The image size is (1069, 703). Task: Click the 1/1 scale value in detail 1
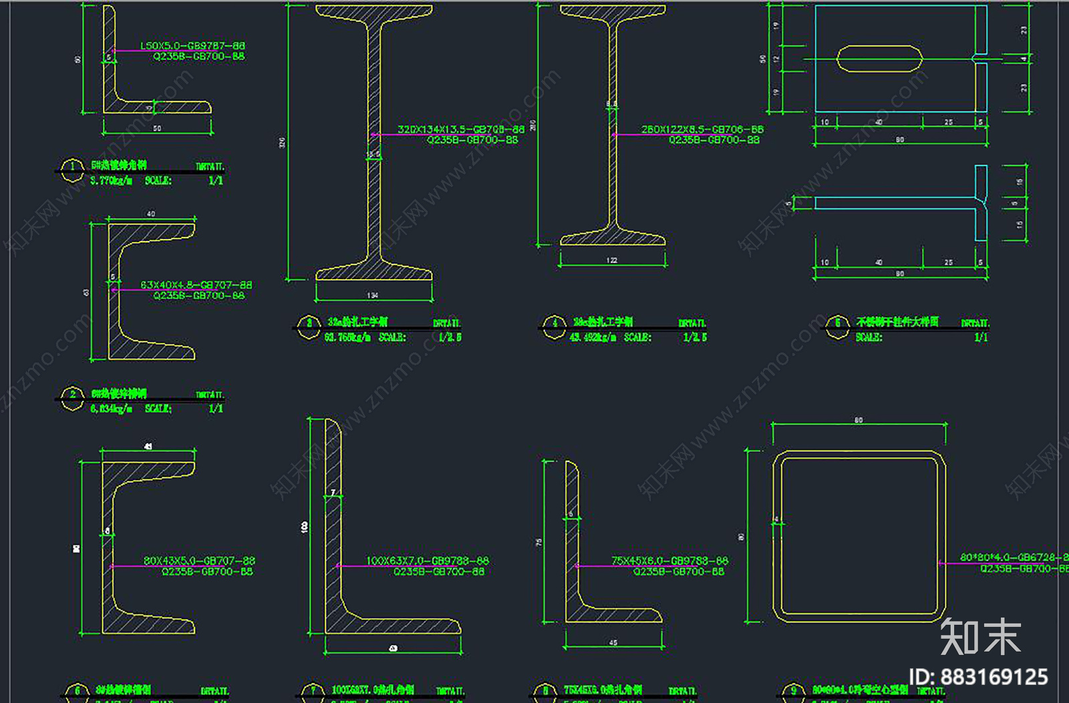pyautogui.click(x=216, y=180)
